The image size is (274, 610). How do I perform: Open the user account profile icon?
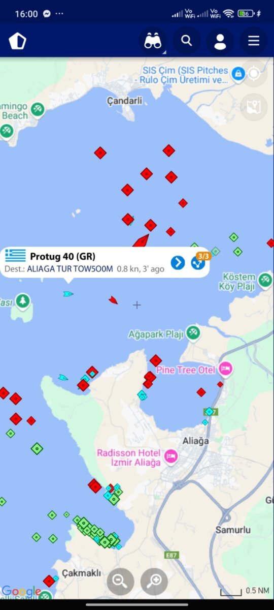pyautogui.click(x=220, y=41)
